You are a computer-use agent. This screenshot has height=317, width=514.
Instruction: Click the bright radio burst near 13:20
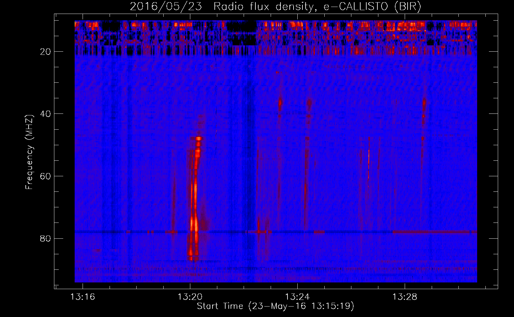coord(195,198)
